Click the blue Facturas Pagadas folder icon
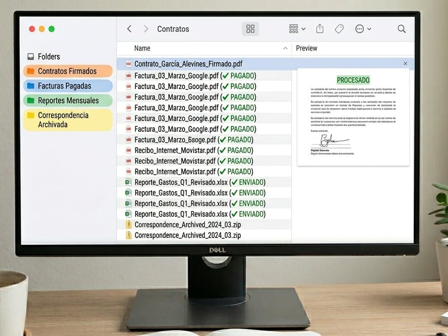This screenshot has width=448, height=336. coord(30,86)
